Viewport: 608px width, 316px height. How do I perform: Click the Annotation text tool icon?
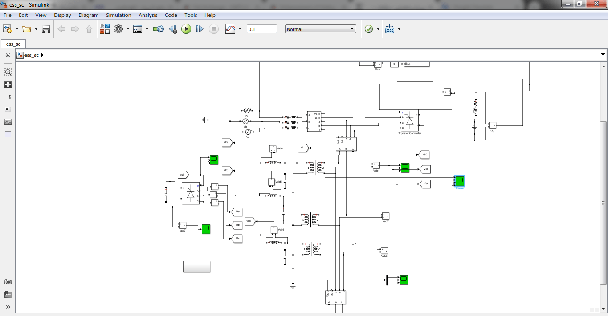pos(8,109)
